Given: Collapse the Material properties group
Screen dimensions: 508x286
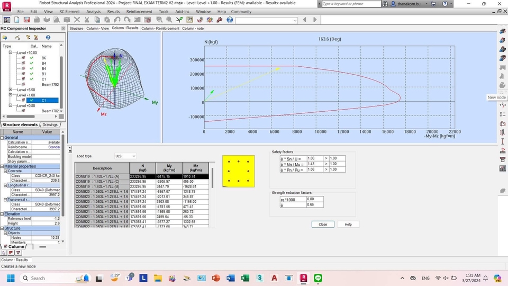Looking at the screenshot, I should click(2, 166).
